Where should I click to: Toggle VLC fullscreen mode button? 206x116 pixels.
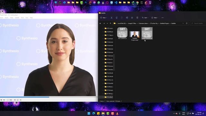(8, 100)
